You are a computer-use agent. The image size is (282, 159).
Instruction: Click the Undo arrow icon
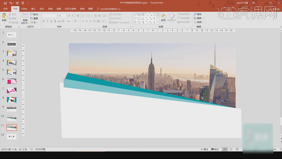point(11,3)
